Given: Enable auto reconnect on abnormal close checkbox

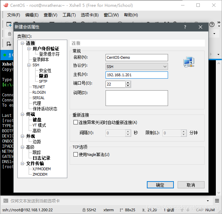Looking at the screenshot, I should (x=75, y=122).
